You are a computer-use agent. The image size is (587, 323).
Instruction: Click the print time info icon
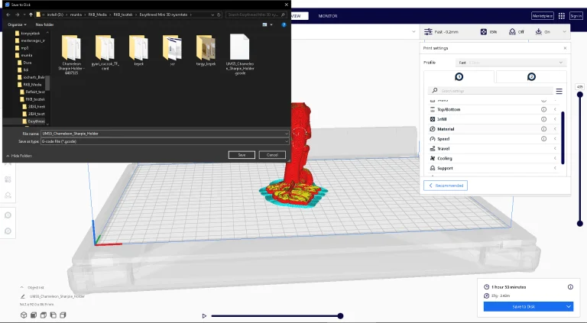[x=570, y=286]
